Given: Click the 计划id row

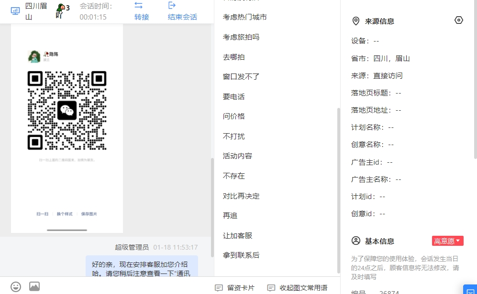Looking at the screenshot, I should tap(368, 196).
